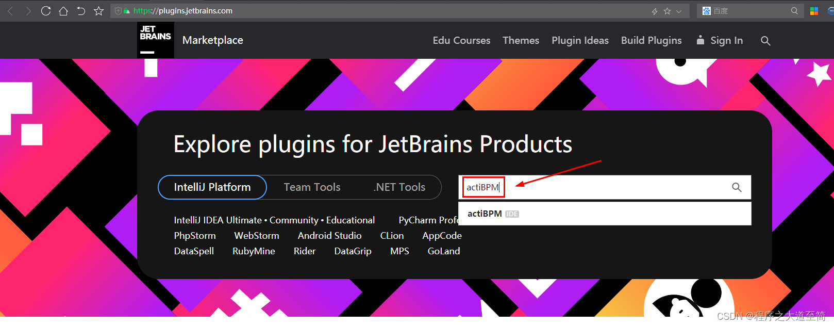This screenshot has height=326, width=834.
Task: Open DataSpell product link
Action: (194, 251)
